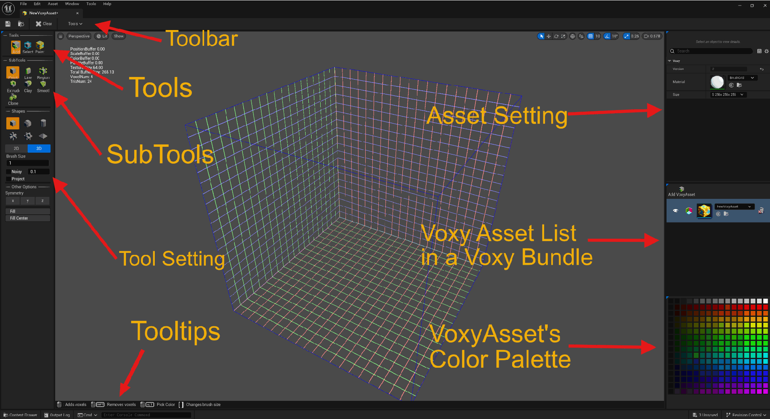This screenshot has height=419, width=770.
Task: Click the Add VoxyAsset icon
Action: coord(681,189)
